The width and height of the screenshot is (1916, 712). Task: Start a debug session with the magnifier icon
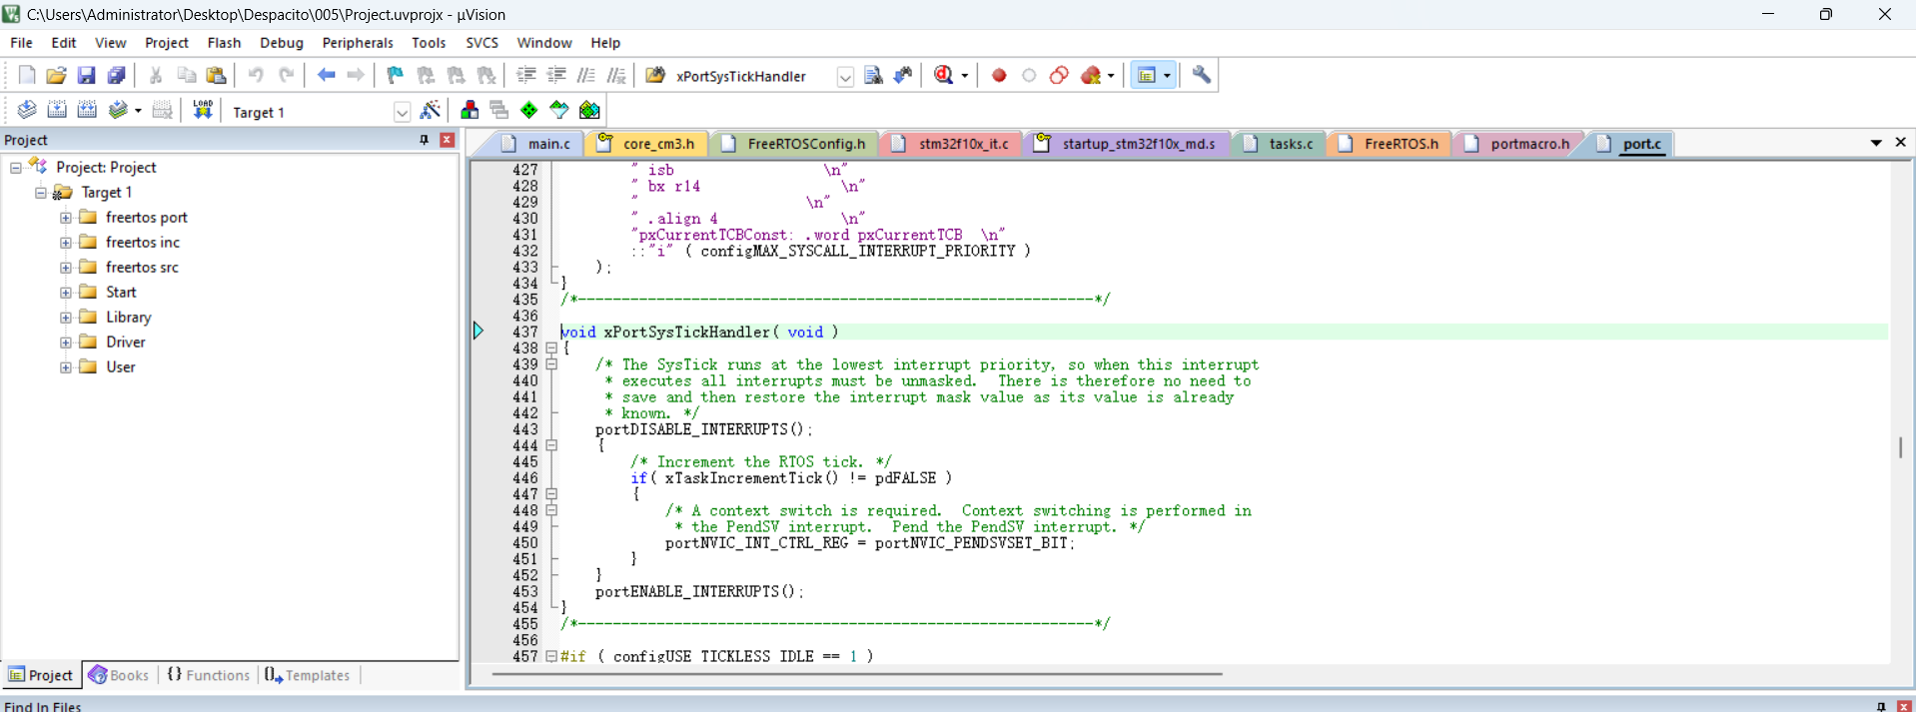[944, 75]
